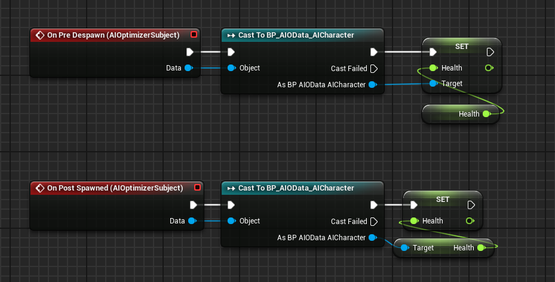Select the Data output pin on On Pre Despawn
555x282 pixels.
tap(189, 68)
